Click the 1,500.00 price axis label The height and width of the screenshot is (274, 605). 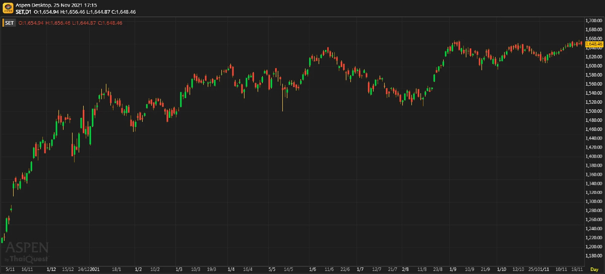[594, 111]
